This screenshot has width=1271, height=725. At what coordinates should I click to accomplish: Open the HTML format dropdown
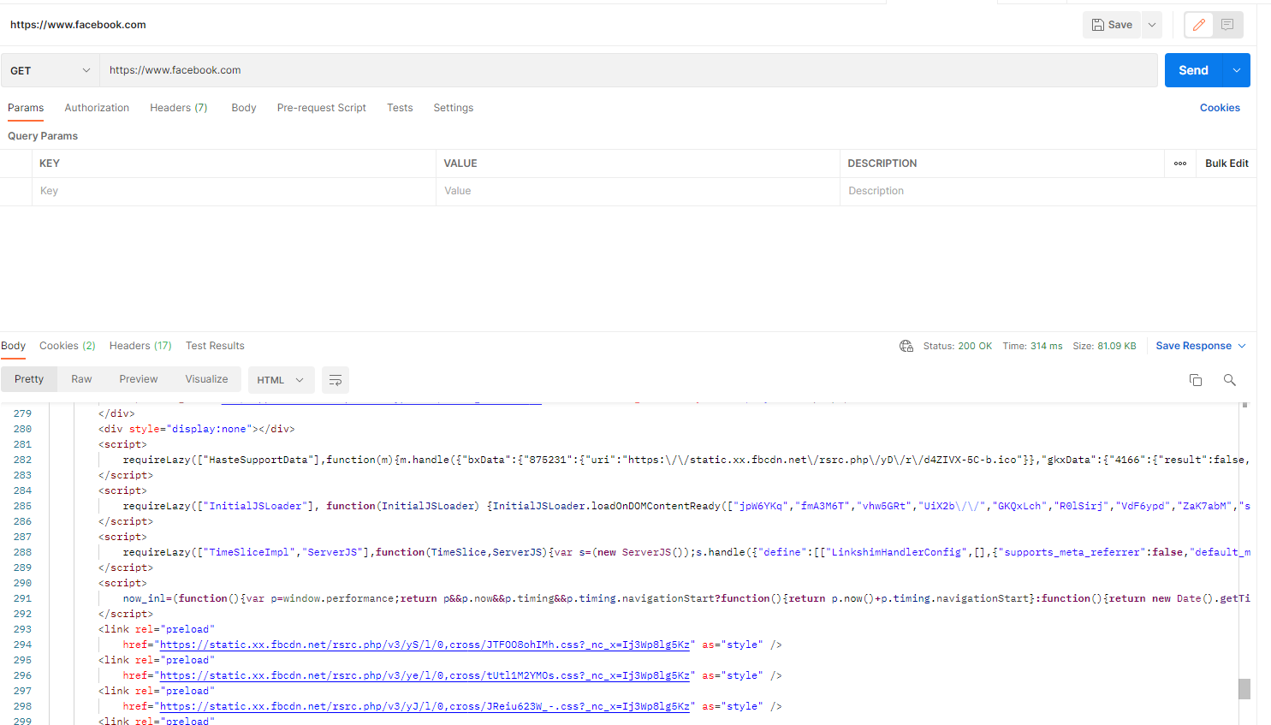(281, 380)
